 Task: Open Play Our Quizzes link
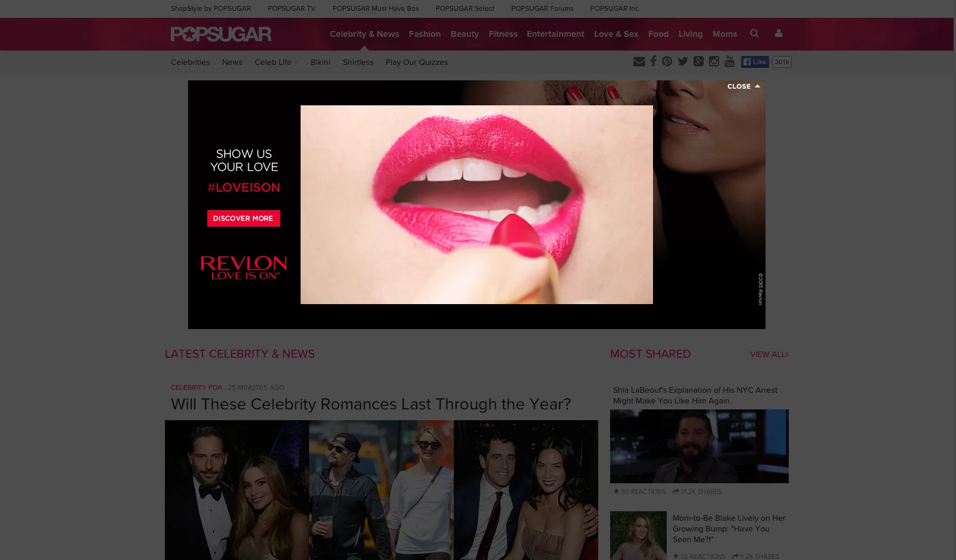417,62
